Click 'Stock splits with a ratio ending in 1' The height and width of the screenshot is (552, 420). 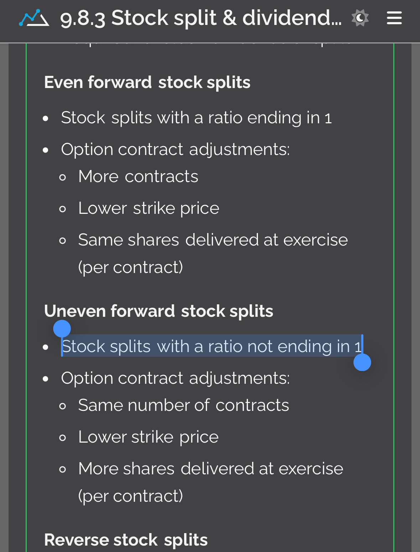196,118
